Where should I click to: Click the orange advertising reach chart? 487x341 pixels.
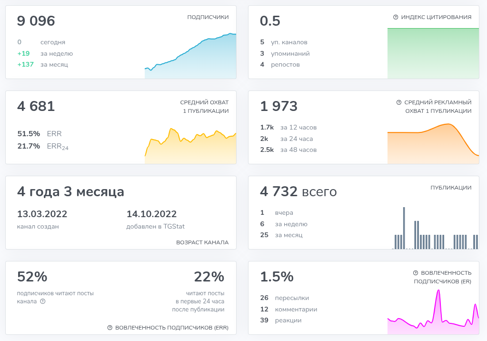[x=433, y=144]
